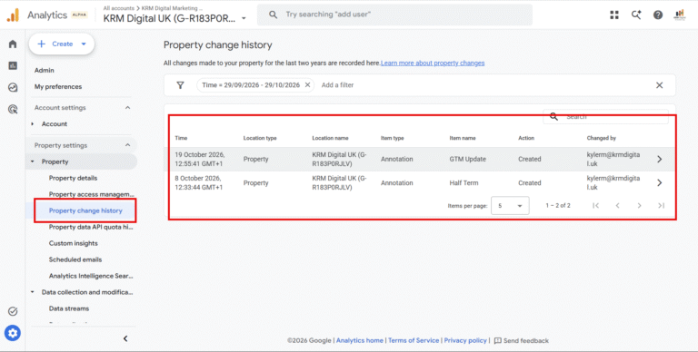698x352 pixels.
Task: Click the Action column header
Action: [526, 138]
